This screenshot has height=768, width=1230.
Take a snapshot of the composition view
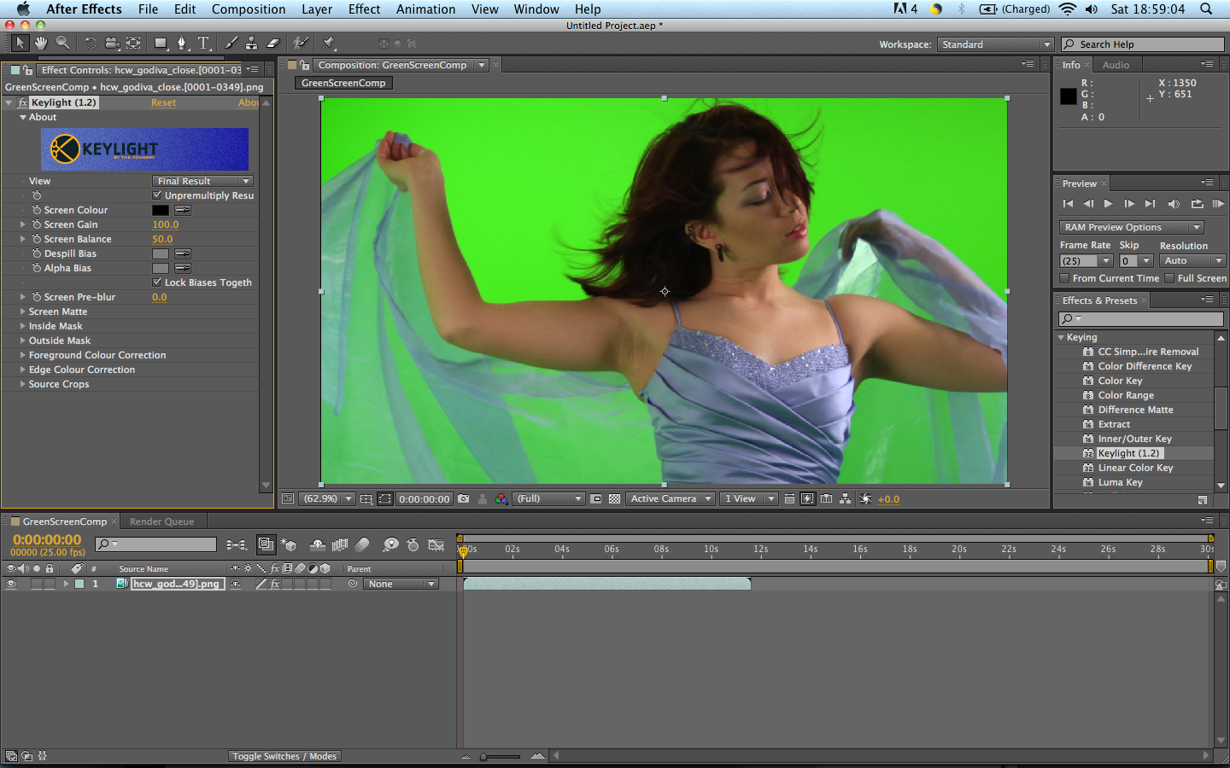[x=462, y=498]
